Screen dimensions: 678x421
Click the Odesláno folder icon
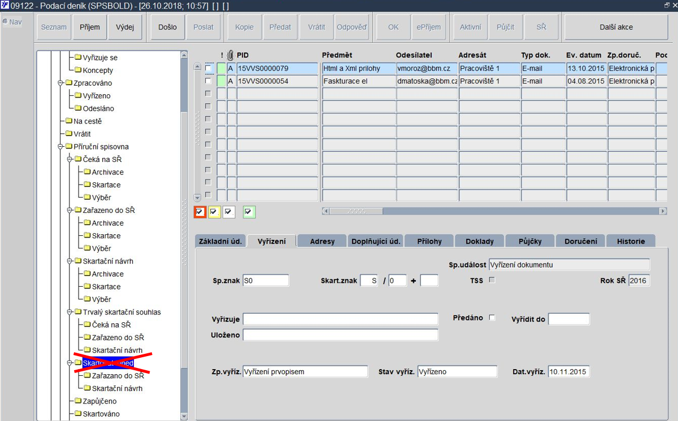click(x=78, y=108)
